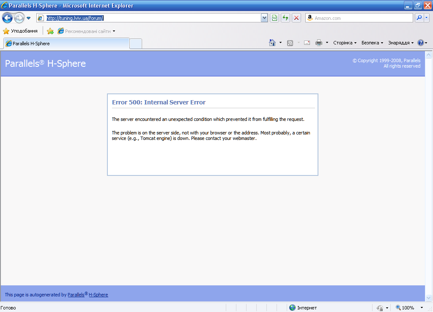Open Рекомендовані сайти suggested sites
The width and height of the screenshot is (433, 312).
pyautogui.click(x=86, y=31)
